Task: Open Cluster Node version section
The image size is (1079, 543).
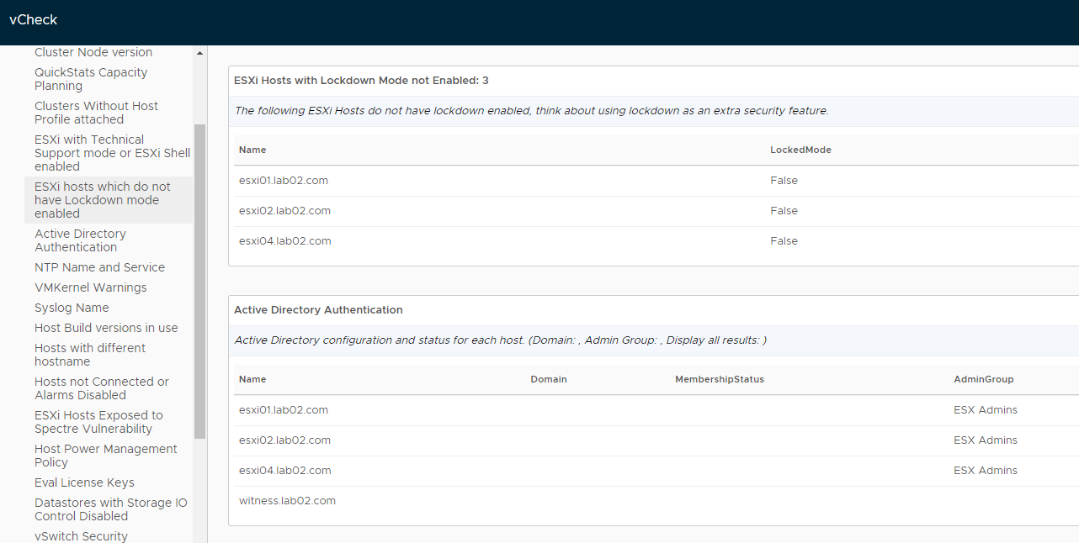Action: tap(93, 52)
